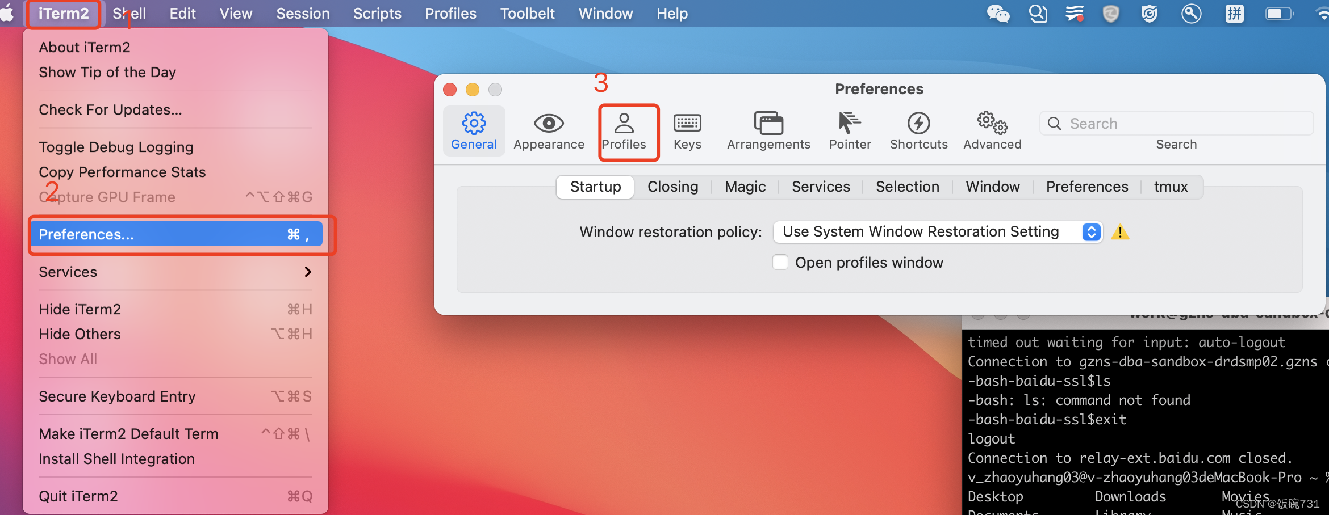Open the Pinyin input icon in menu bar
The image size is (1329, 515).
click(1234, 13)
